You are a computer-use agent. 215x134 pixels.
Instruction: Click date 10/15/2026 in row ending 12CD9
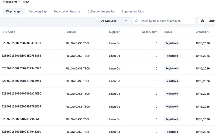click(203, 43)
